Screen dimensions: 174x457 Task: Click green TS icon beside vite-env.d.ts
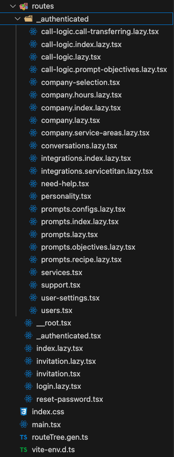coord(23,450)
